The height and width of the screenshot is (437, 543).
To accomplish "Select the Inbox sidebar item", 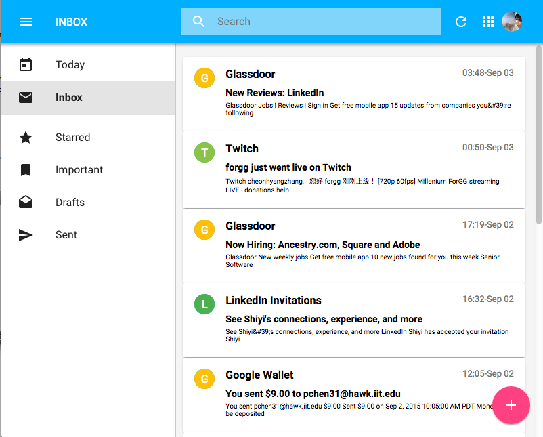I will point(88,98).
